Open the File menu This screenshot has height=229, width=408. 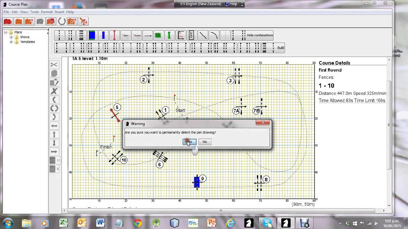coord(6,12)
